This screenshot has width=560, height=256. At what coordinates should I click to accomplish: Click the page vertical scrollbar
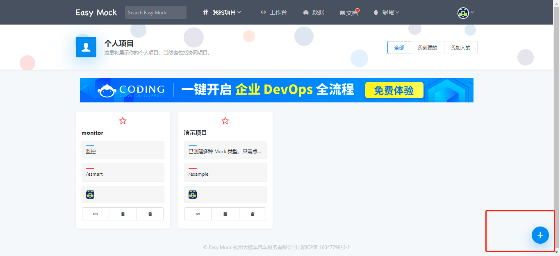click(557, 128)
